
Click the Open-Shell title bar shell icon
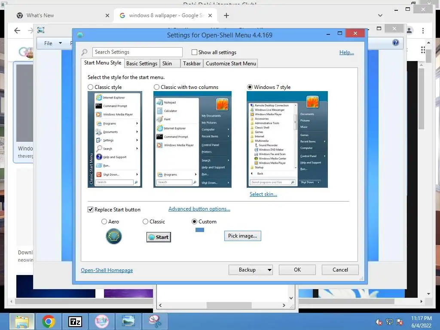[x=80, y=35]
